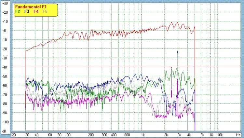244x138 pixels.
Task: Click the 80 frequency axis label
Action: [x=60, y=135]
